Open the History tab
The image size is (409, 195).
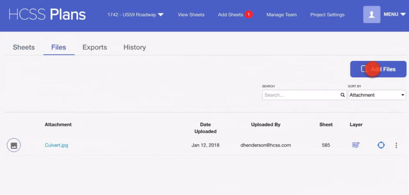pyautogui.click(x=135, y=47)
